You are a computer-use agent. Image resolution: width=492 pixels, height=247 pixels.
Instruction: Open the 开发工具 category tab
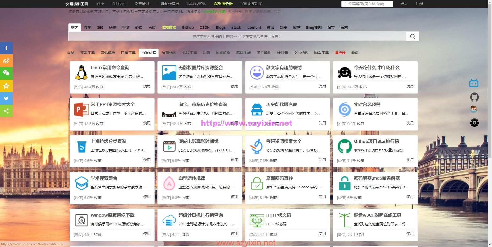point(87,53)
